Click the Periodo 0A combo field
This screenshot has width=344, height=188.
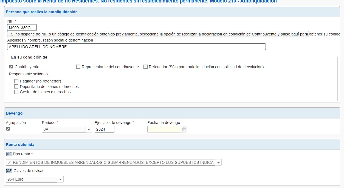[x=64, y=129]
